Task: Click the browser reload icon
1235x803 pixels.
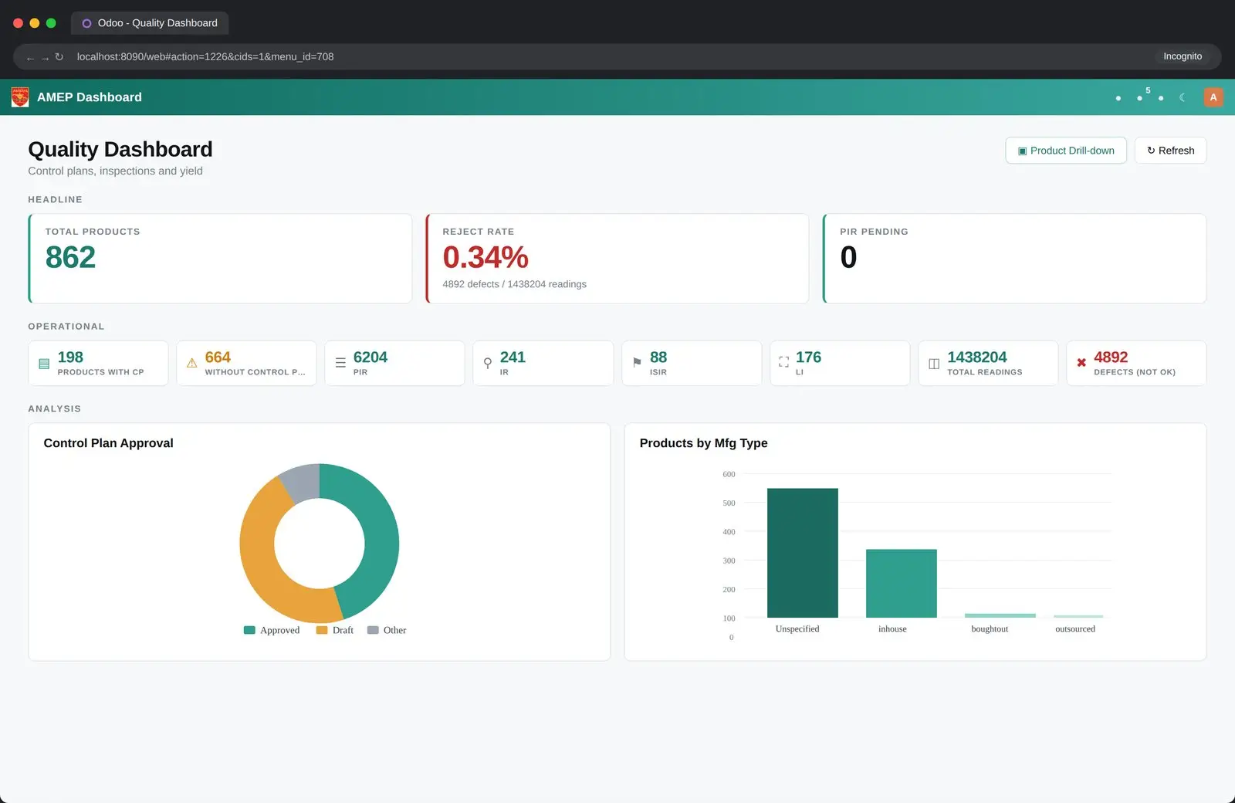Action: coord(59,56)
